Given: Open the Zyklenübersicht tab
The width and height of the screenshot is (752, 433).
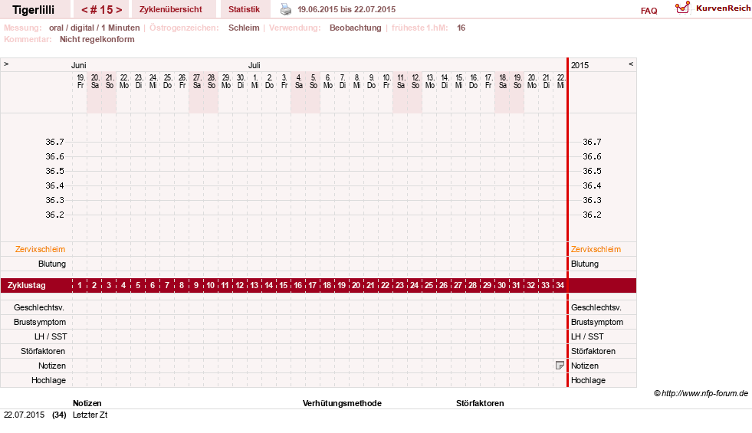Looking at the screenshot, I should click(x=171, y=9).
